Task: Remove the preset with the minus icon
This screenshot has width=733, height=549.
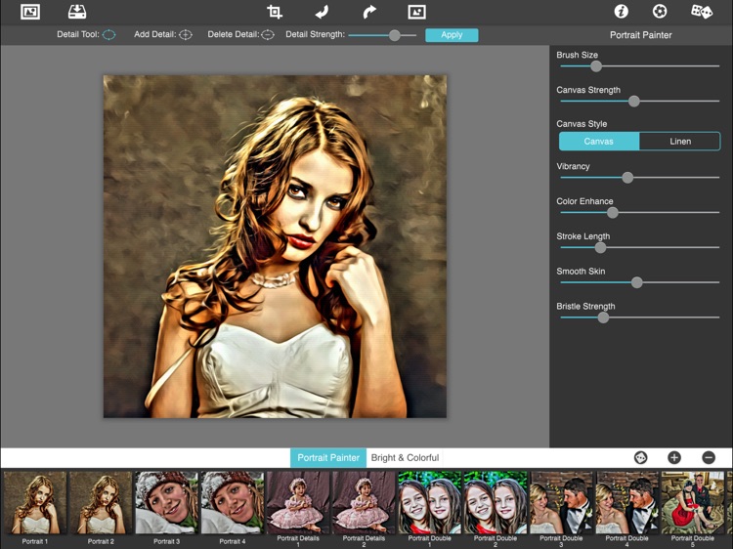Action: coord(709,457)
